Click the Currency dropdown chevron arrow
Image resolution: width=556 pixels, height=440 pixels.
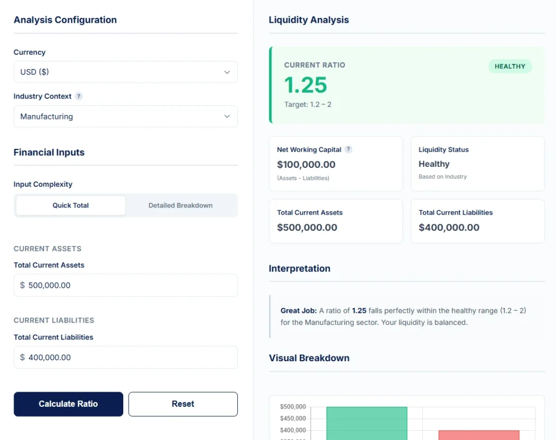[x=228, y=72]
